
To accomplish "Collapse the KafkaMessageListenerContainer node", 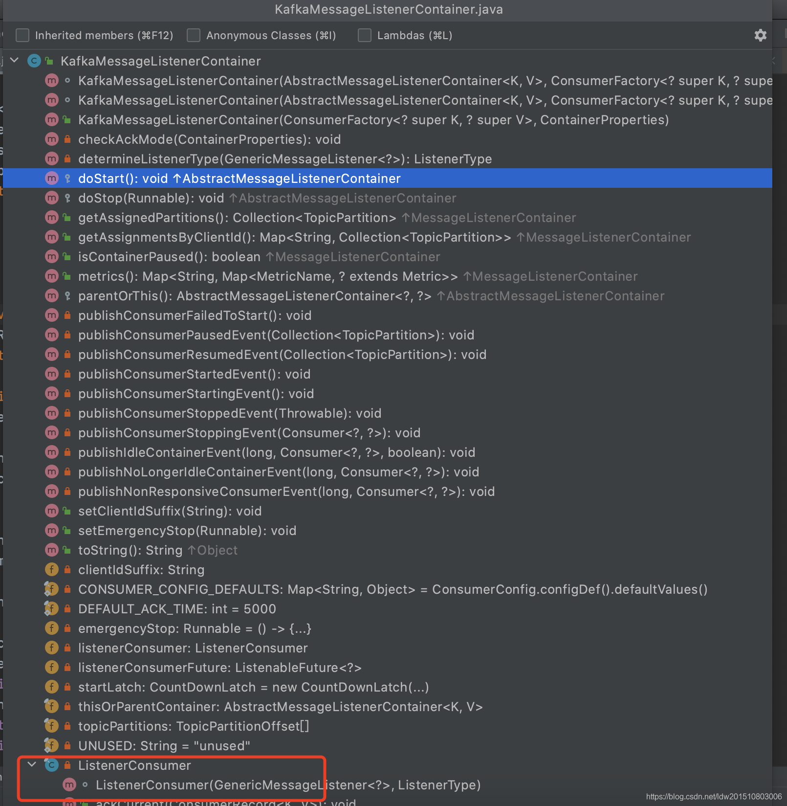I will coord(14,61).
